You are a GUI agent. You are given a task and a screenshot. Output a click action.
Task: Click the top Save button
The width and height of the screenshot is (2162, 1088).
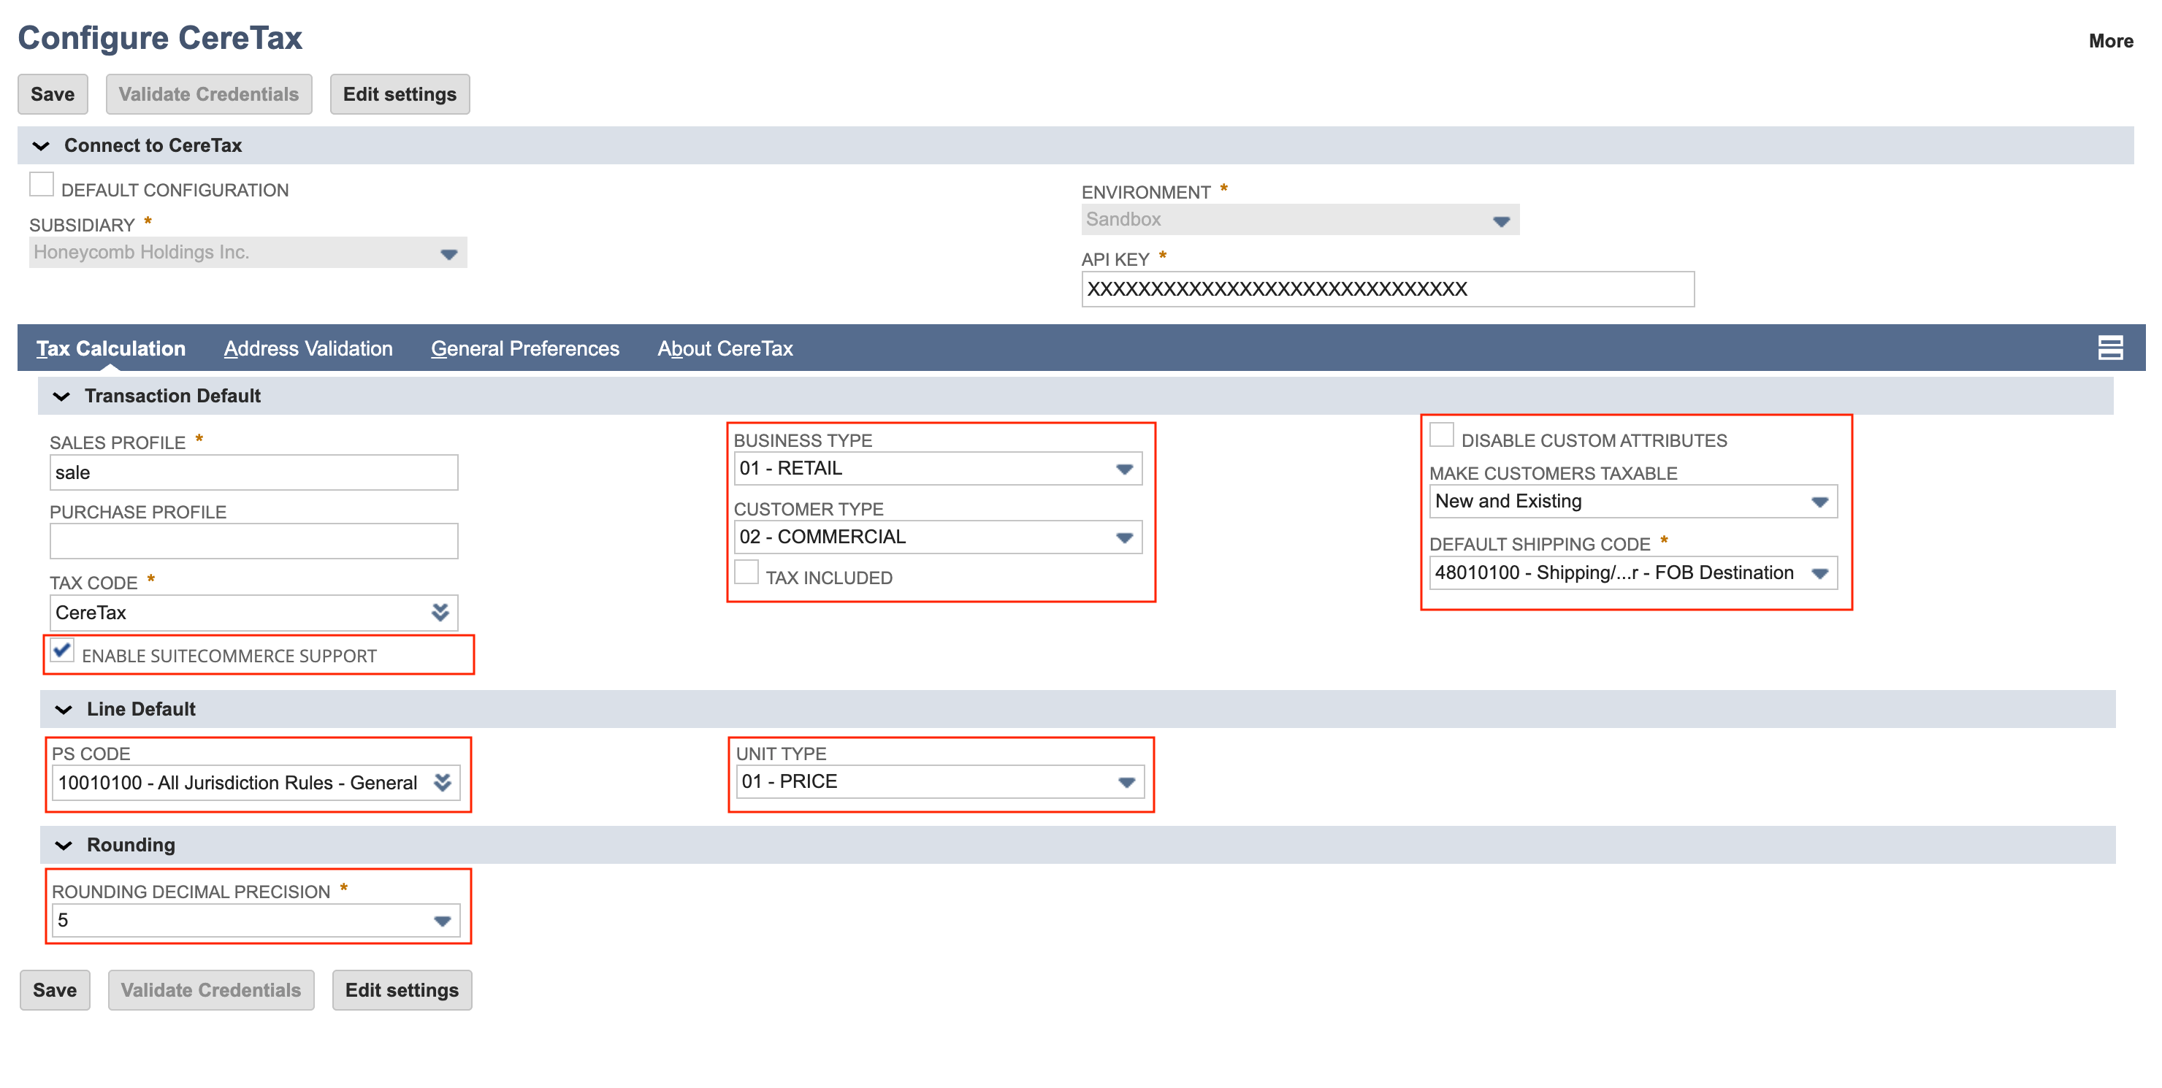53,94
